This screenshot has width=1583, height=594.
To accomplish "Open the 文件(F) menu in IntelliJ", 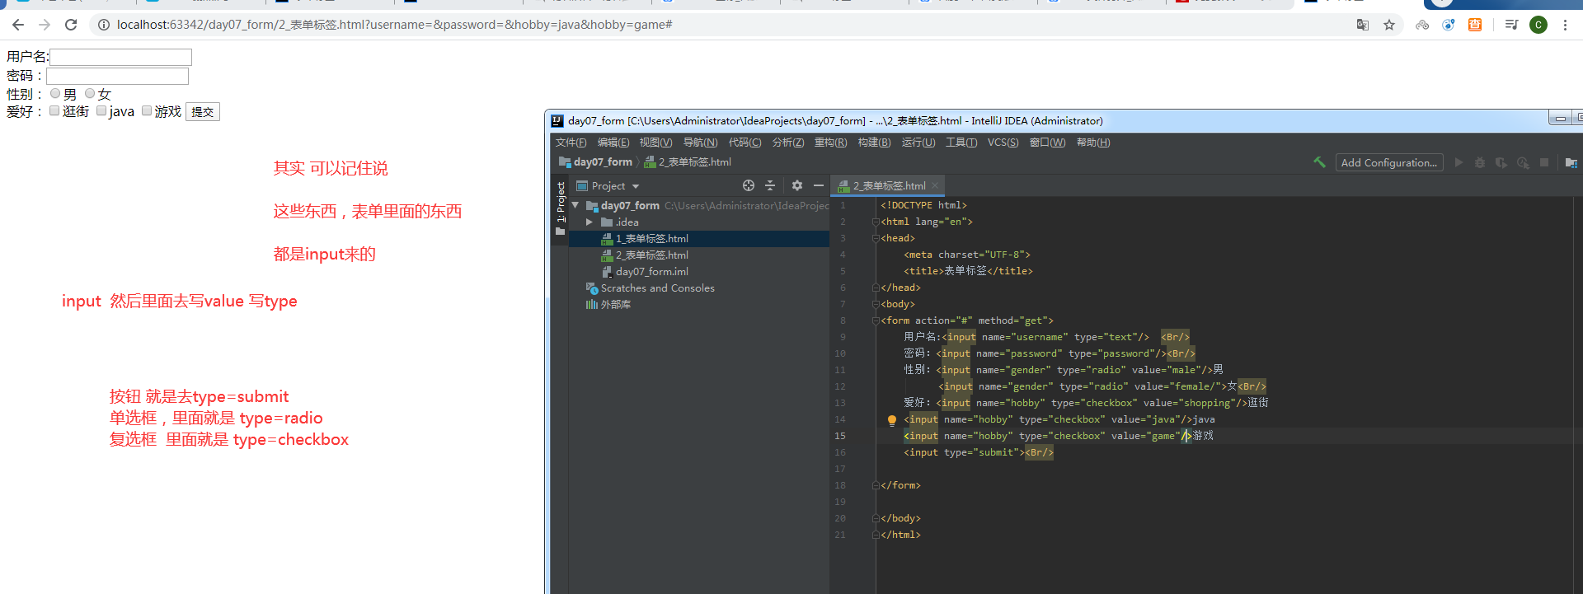I will (x=571, y=143).
